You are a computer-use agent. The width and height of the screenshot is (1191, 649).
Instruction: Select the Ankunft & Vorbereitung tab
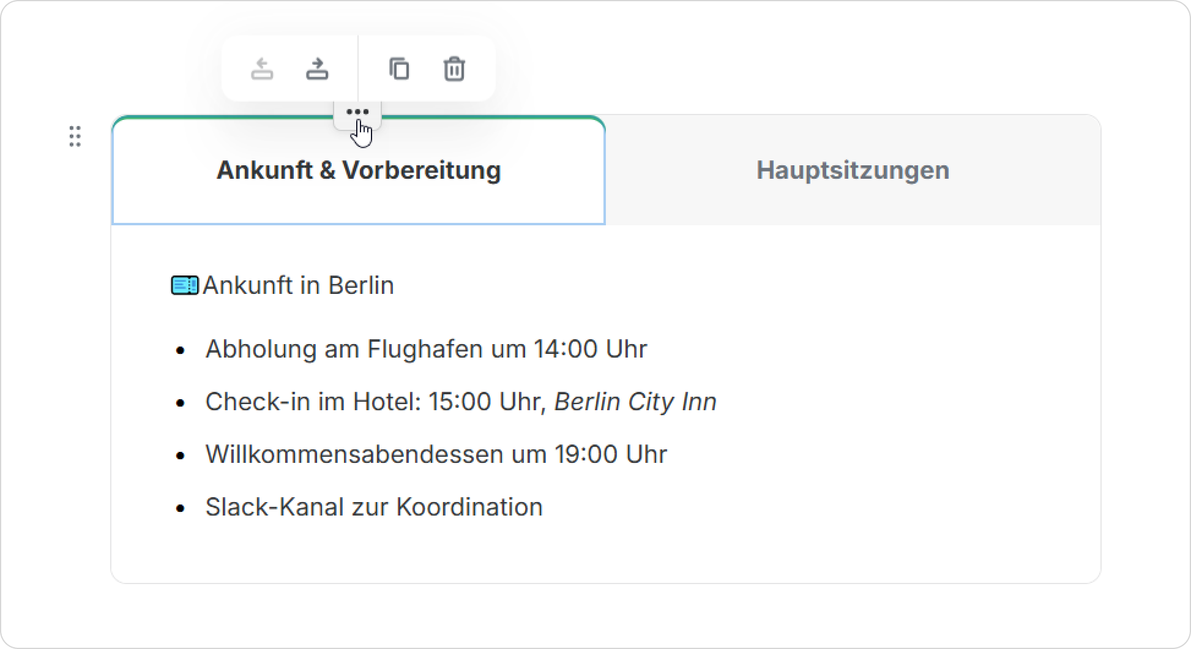coord(359,170)
